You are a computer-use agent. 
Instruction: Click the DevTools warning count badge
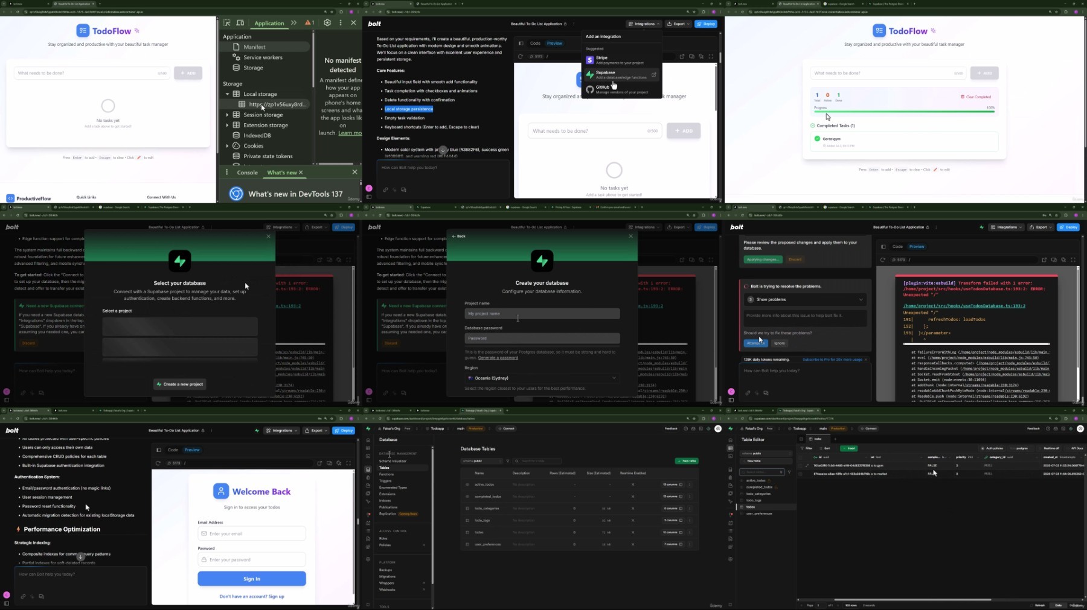309,23
